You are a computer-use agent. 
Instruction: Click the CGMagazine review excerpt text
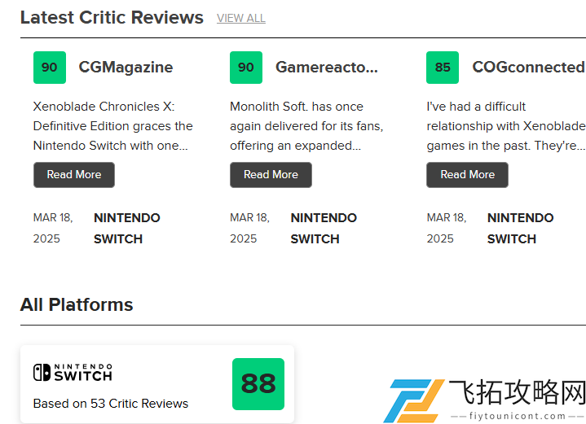click(x=112, y=126)
